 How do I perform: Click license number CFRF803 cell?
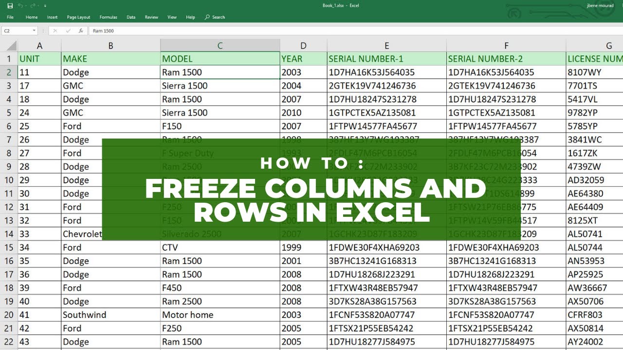click(594, 315)
